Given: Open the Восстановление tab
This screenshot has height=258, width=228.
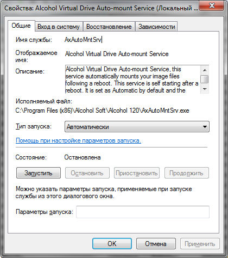Looking at the screenshot, I should pyautogui.click(x=109, y=27).
